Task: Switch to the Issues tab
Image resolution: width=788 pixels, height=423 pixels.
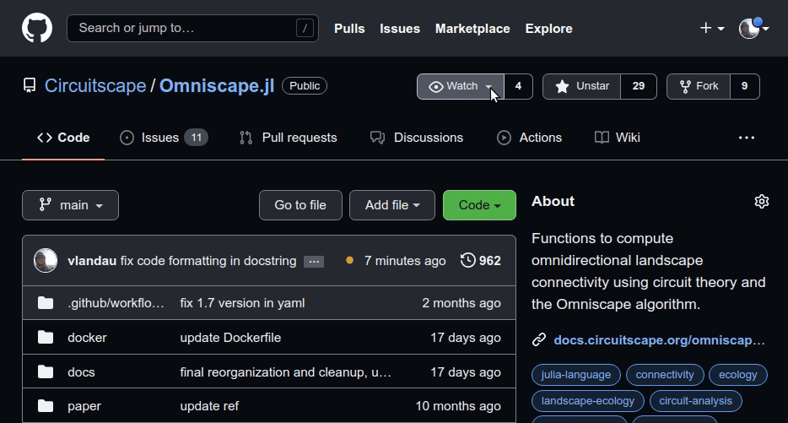Action: (x=159, y=138)
